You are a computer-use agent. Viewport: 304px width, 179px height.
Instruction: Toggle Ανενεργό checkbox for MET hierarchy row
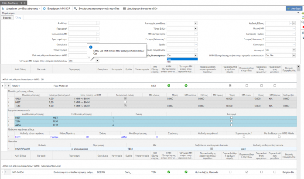click(x=231, y=117)
